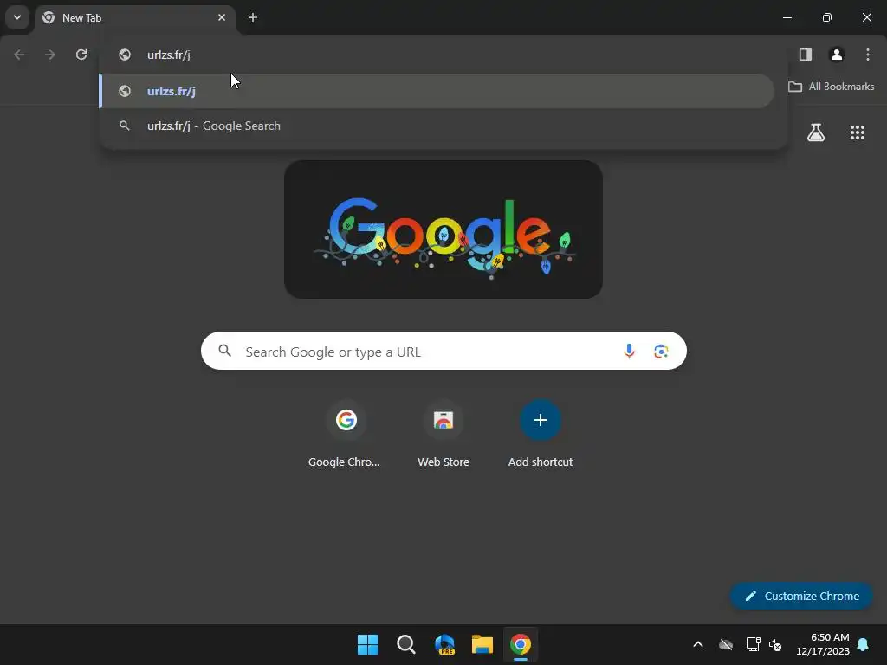Open the network display tray icon
887x665 pixels.
[x=753, y=644]
